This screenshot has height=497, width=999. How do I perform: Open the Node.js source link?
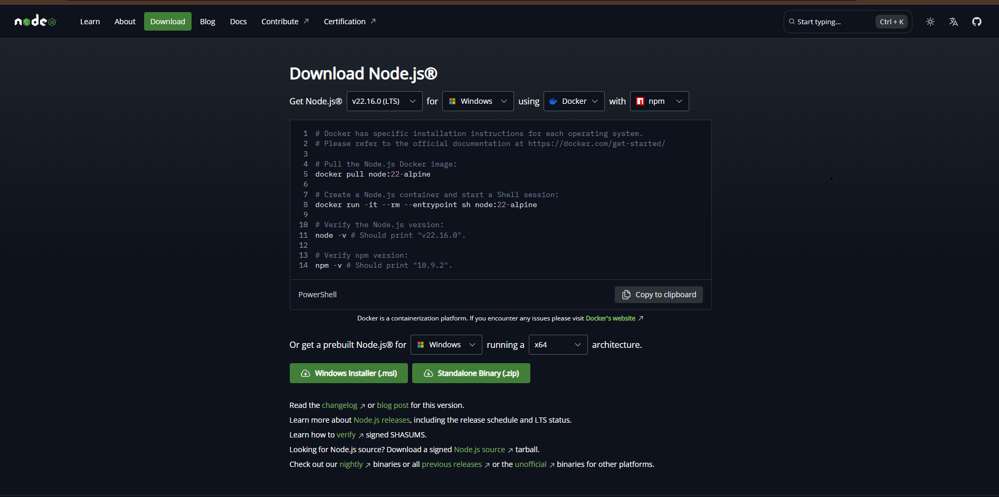(x=480, y=450)
